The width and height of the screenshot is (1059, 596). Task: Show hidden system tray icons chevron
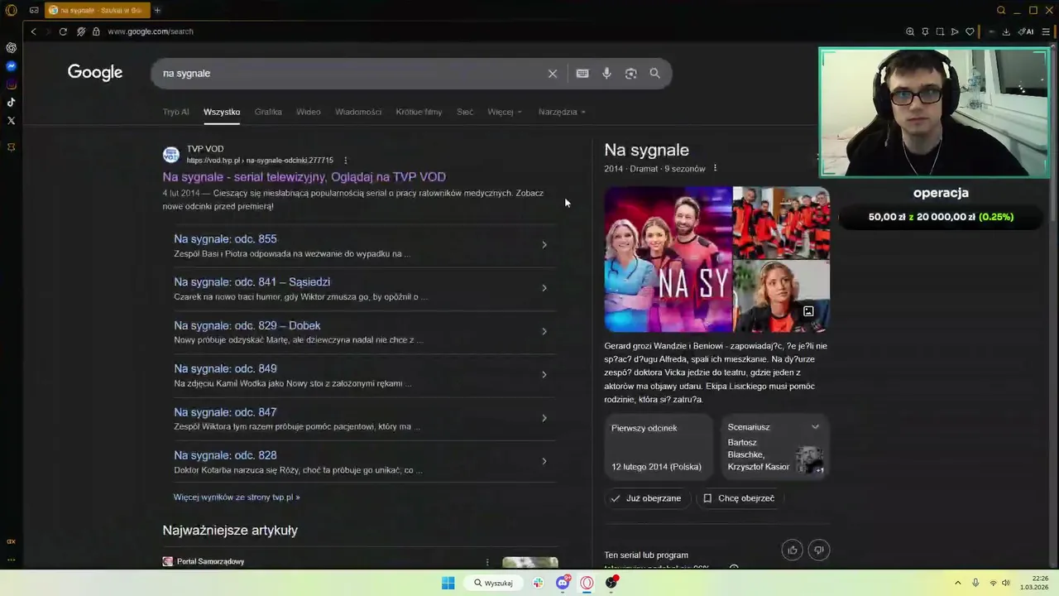[958, 583]
